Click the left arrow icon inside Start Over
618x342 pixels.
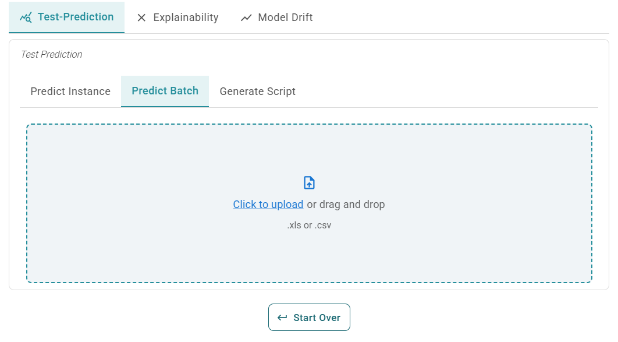[x=282, y=317]
